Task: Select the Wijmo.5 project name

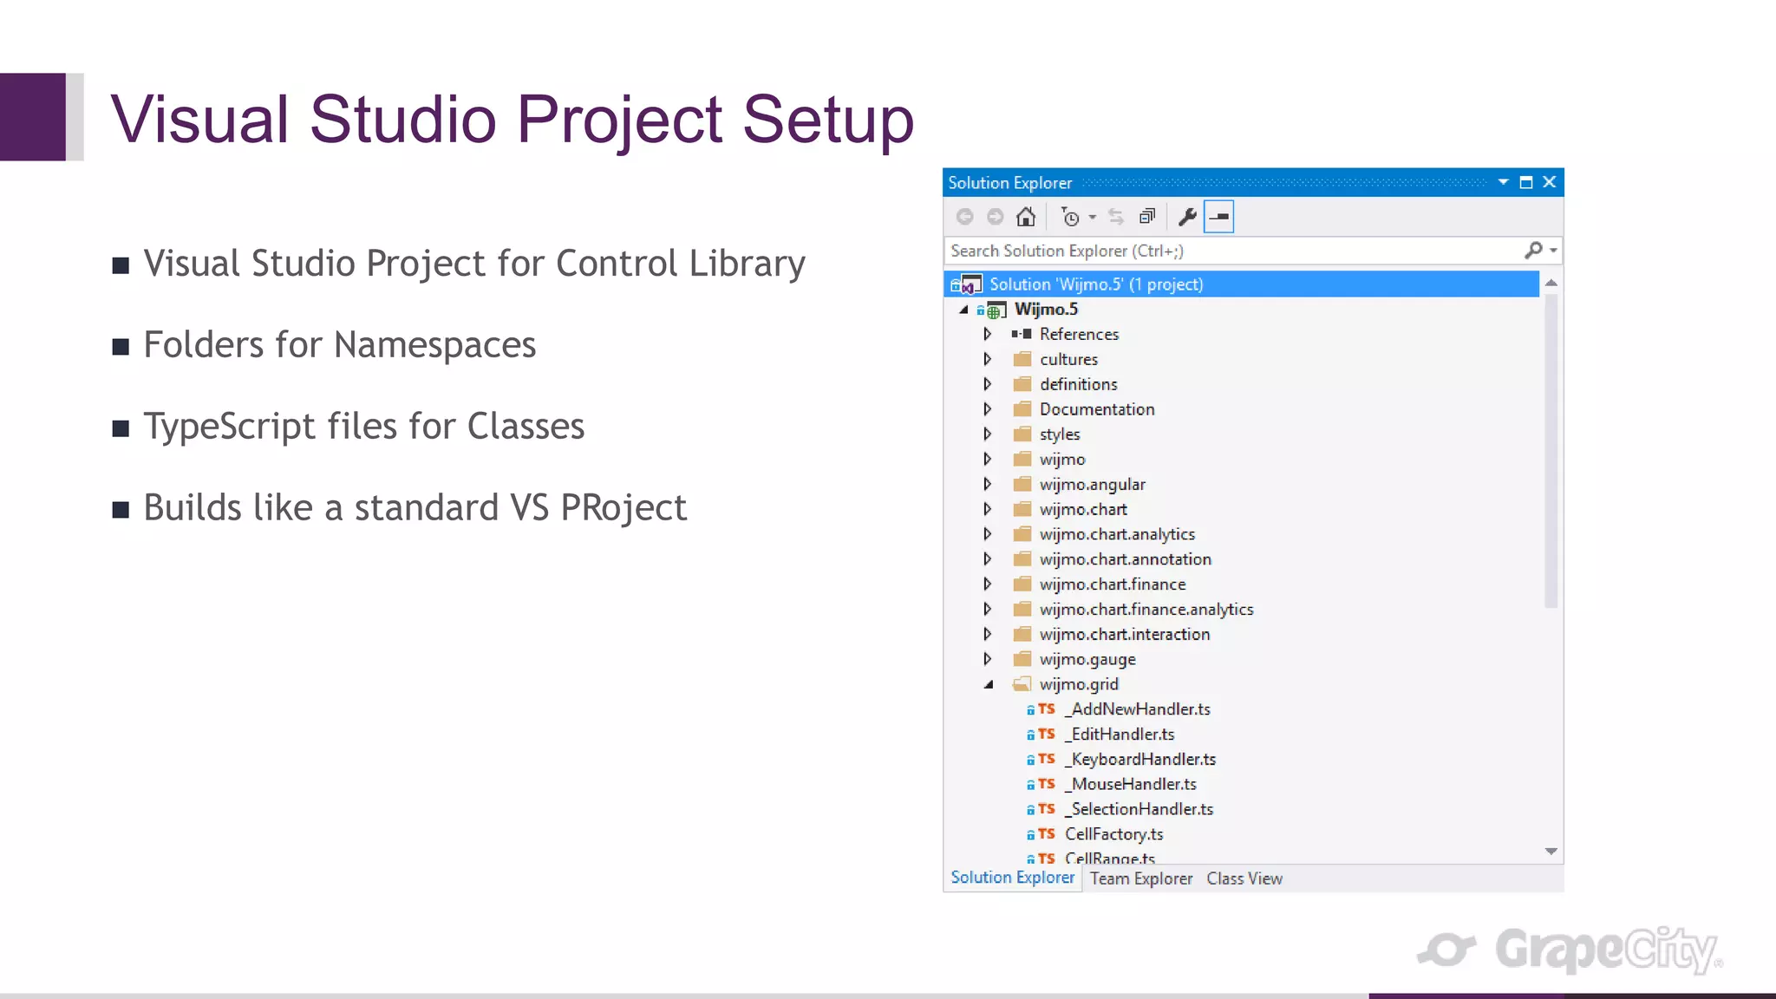Action: pyautogui.click(x=1046, y=310)
